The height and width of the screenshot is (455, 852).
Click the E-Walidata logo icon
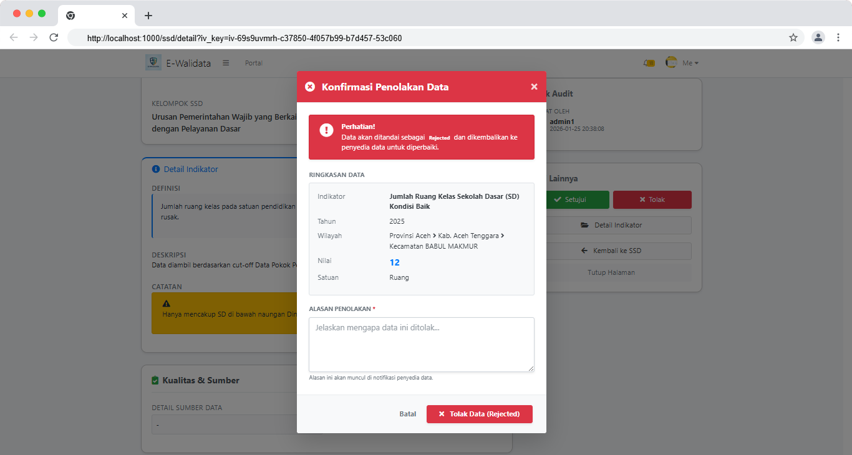(x=153, y=62)
